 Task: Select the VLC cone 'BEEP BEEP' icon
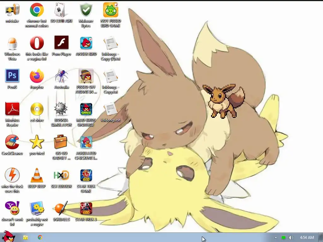tap(37, 175)
